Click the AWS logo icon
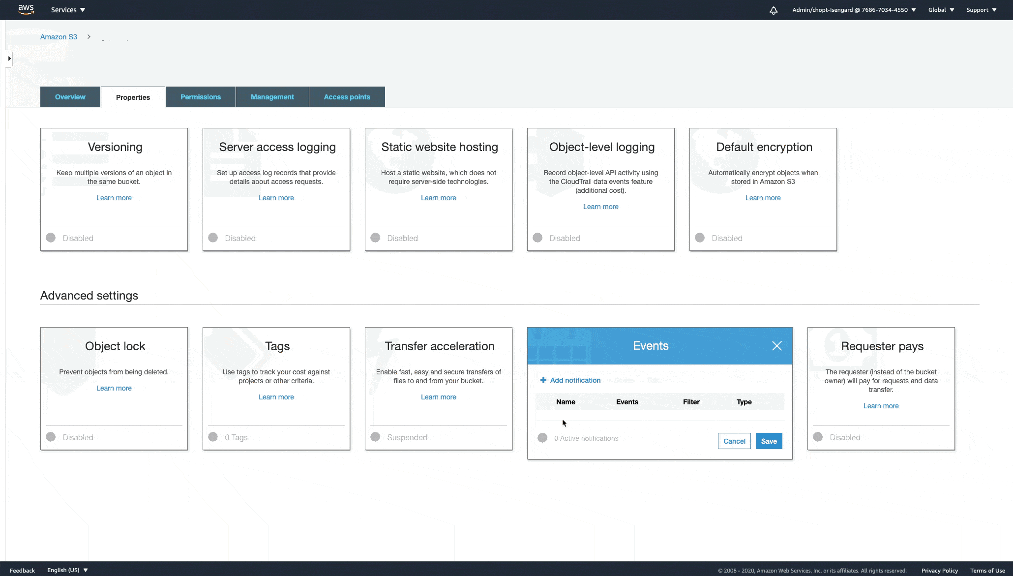This screenshot has height=576, width=1013. tap(26, 9)
